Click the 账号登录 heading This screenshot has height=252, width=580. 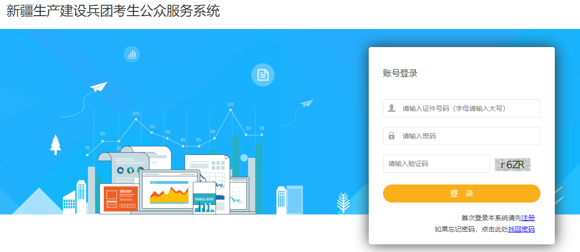pos(400,73)
